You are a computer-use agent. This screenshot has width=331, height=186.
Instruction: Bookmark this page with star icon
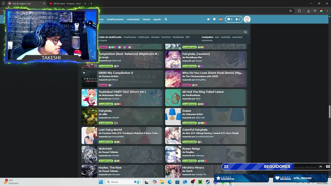(291, 11)
